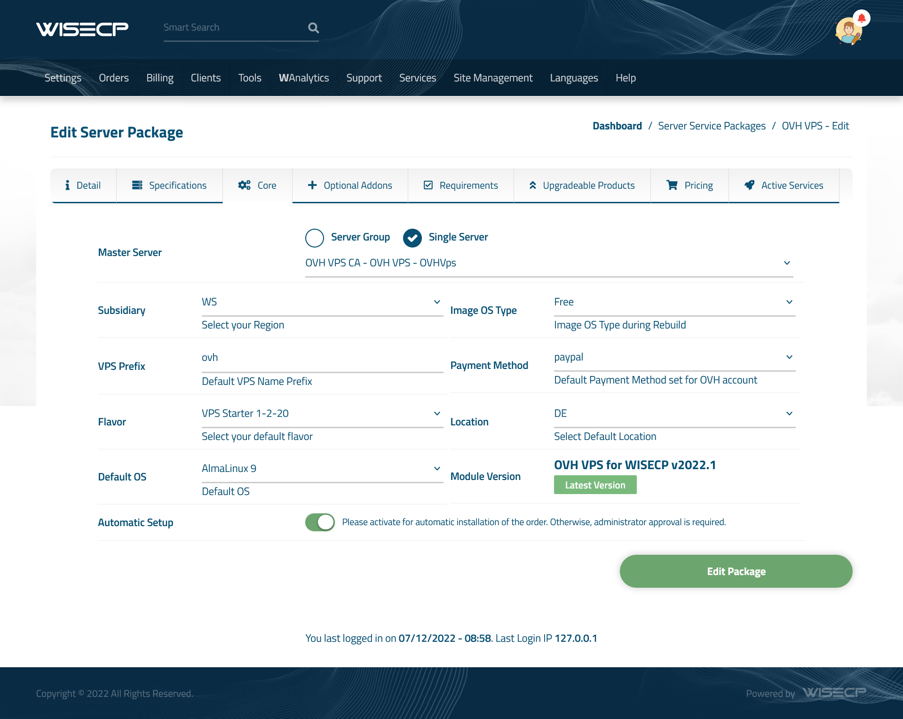Image resolution: width=903 pixels, height=719 pixels.
Task: Open the Default OS dropdown AlmaLinux 9
Action: [x=323, y=469]
